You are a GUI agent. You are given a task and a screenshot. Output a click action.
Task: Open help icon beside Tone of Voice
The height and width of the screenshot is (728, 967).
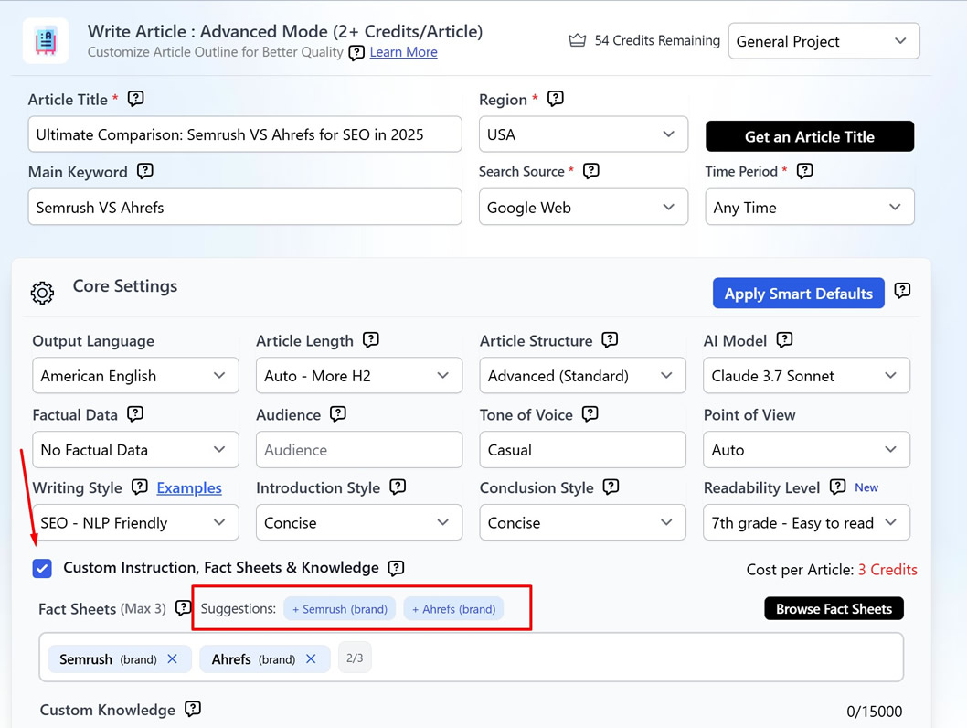click(x=590, y=414)
